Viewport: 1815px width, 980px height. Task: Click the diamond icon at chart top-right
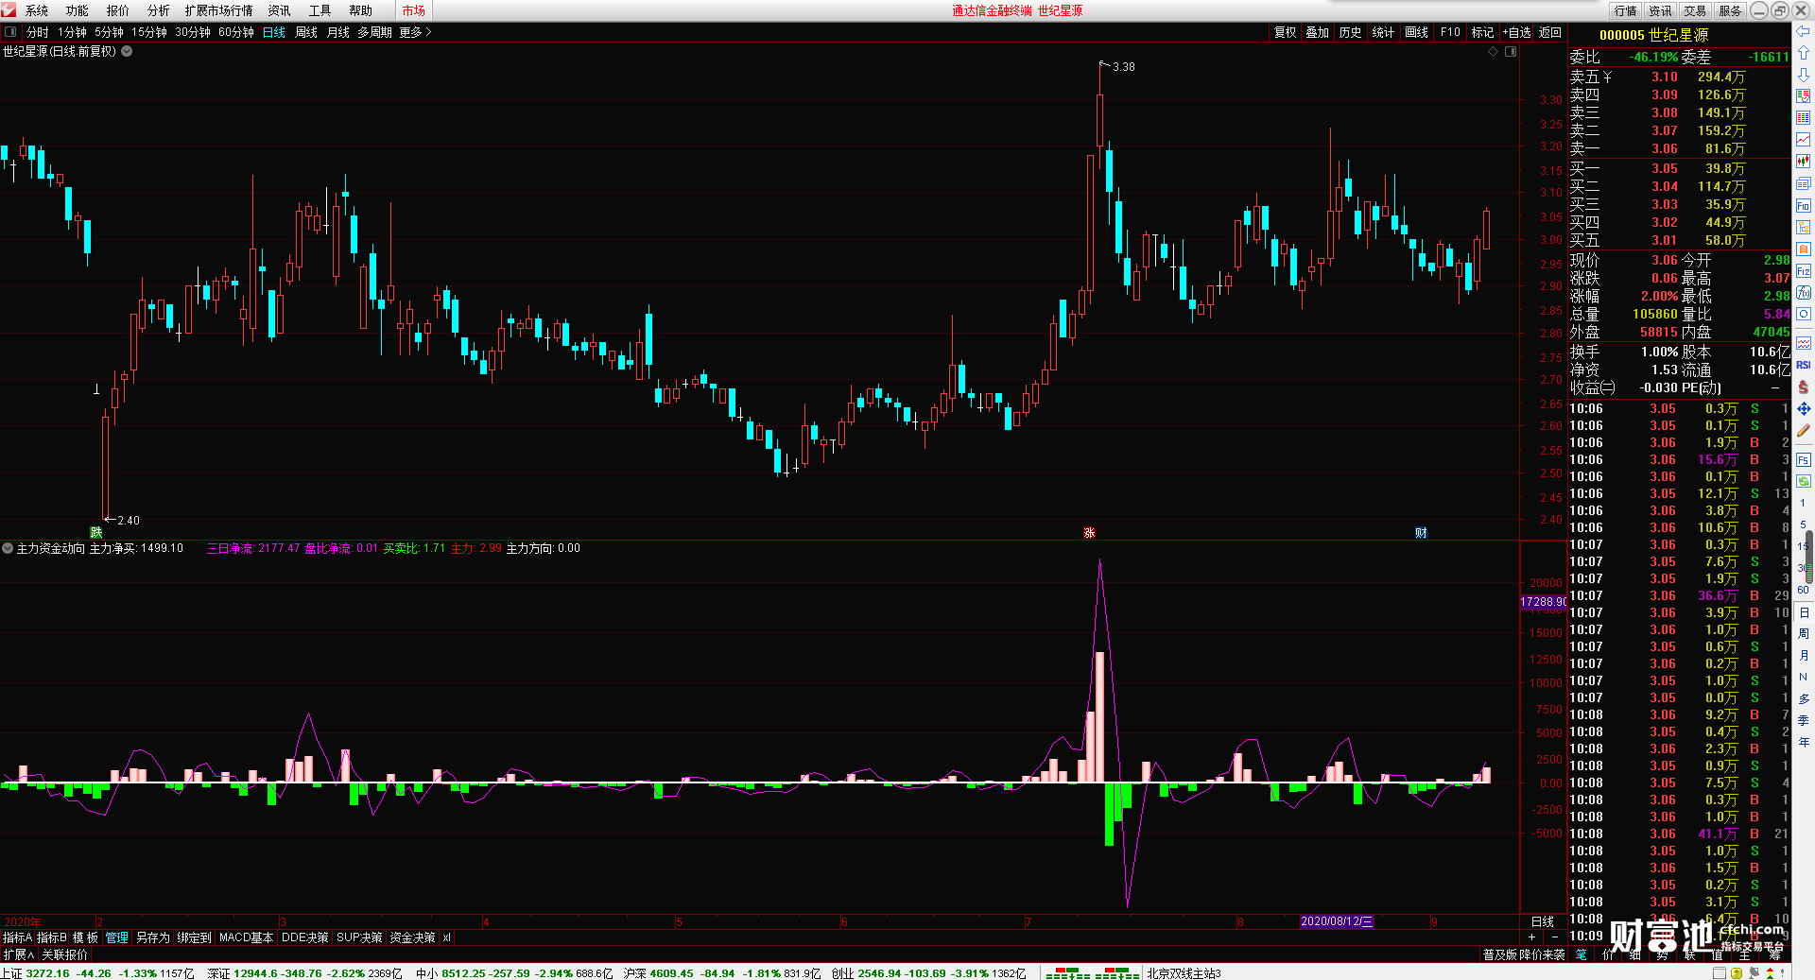point(1494,51)
